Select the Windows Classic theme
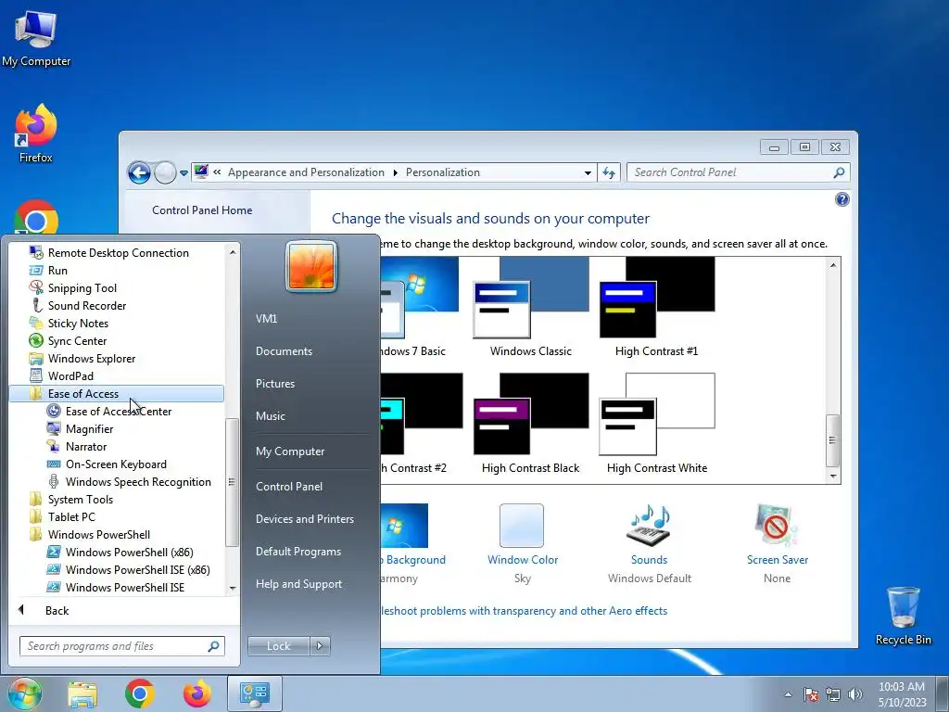The height and width of the screenshot is (712, 949). 531,307
